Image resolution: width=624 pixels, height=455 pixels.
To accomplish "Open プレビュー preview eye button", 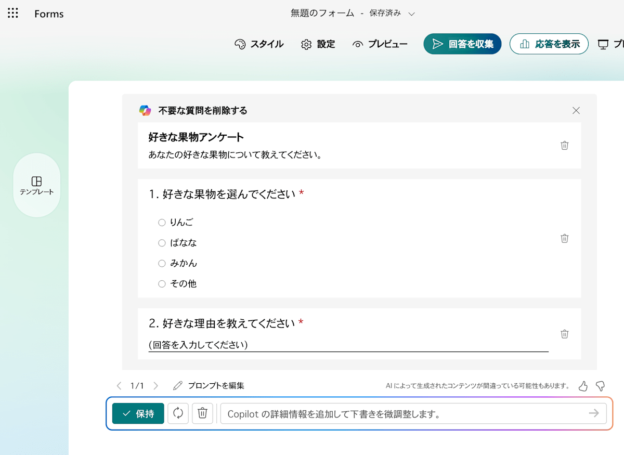I will [x=380, y=44].
